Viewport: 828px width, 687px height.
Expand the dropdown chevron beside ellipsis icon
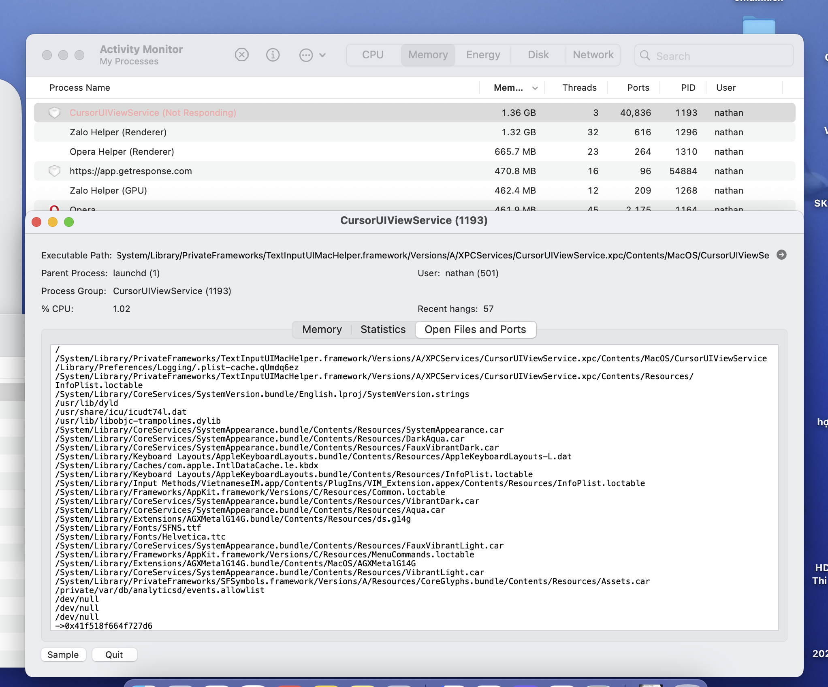tap(322, 55)
